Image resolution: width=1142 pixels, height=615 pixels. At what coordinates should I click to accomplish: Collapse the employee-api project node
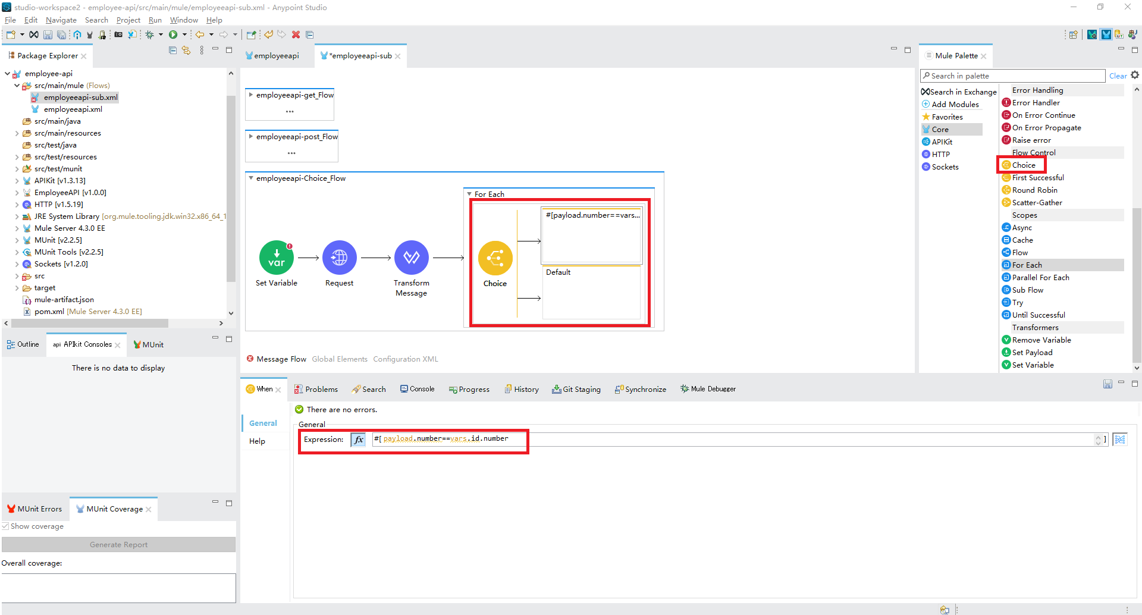click(7, 74)
